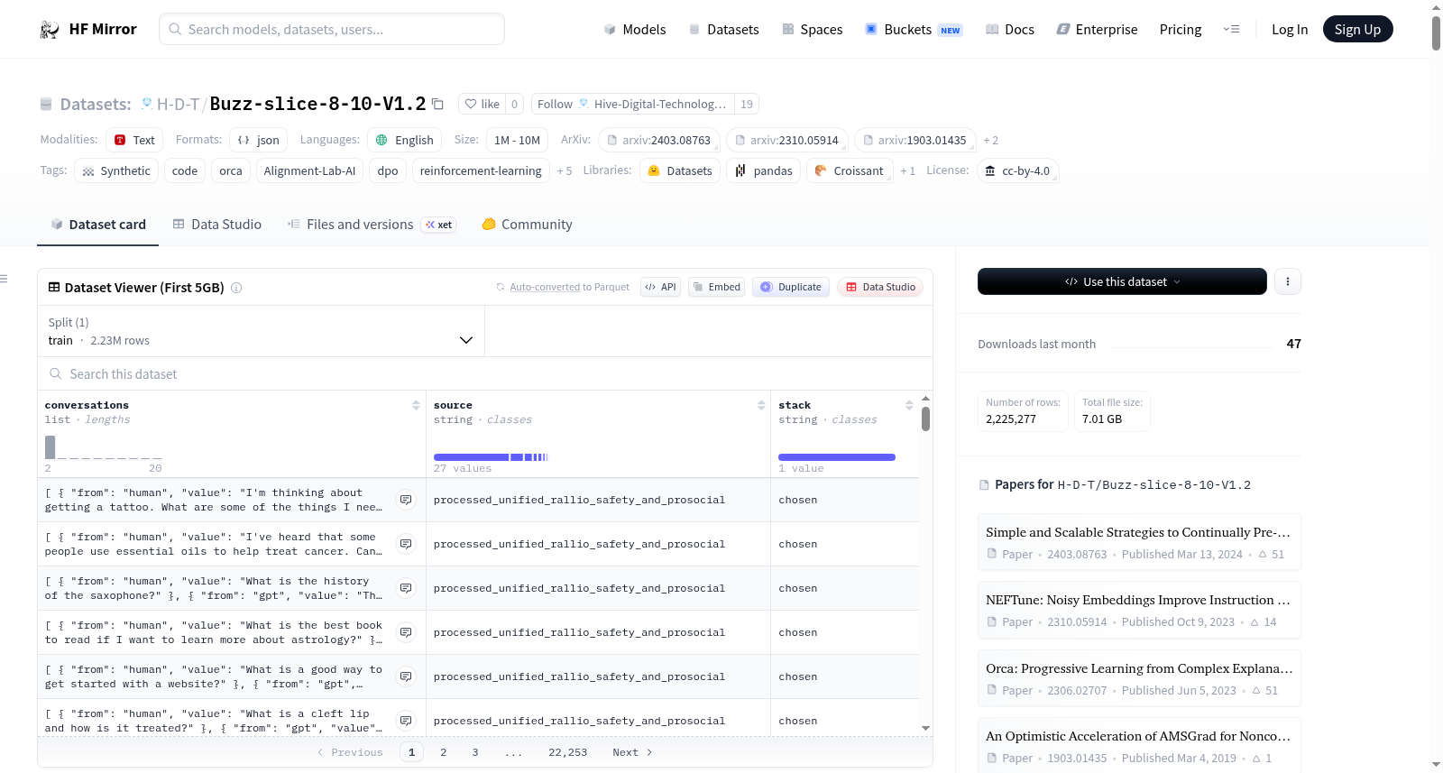
Task: Open the arxiv:2310.05914 tag
Action: pyautogui.click(x=787, y=140)
